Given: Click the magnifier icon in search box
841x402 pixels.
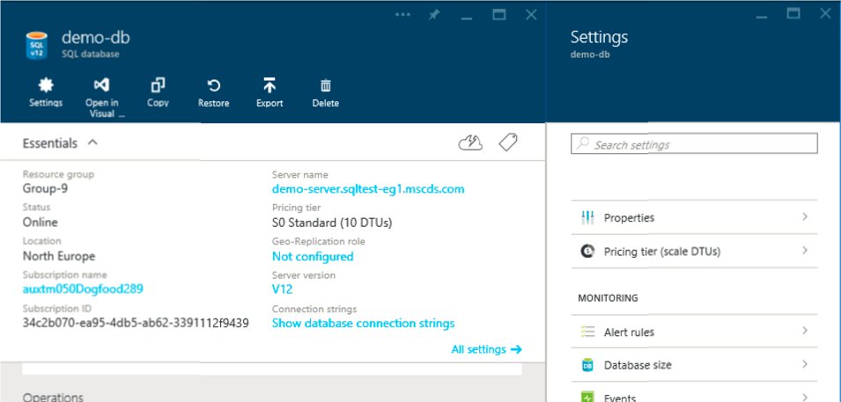Looking at the screenshot, I should click(582, 143).
